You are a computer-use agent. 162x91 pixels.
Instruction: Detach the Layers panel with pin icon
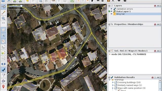pyautogui.click(x=158, y=6)
